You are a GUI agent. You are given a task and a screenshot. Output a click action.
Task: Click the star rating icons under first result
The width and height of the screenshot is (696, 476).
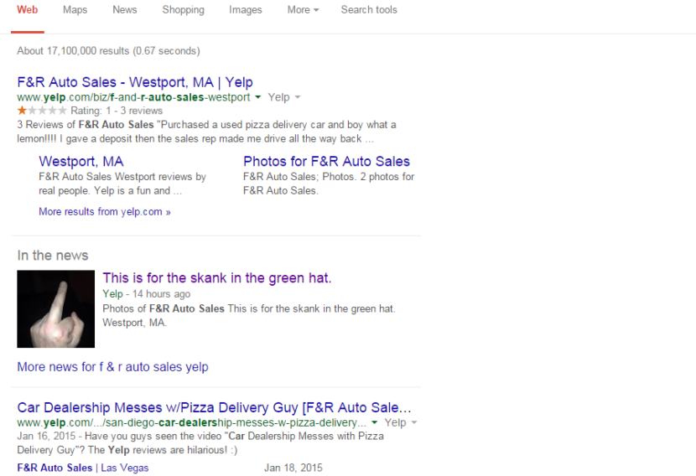(42, 111)
